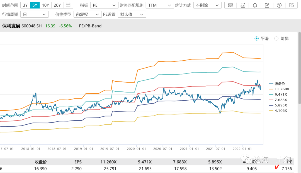Toggle the 收盘价 legend entry
Image resolution: width=301 pixels, height=173 pixels.
click(x=277, y=84)
